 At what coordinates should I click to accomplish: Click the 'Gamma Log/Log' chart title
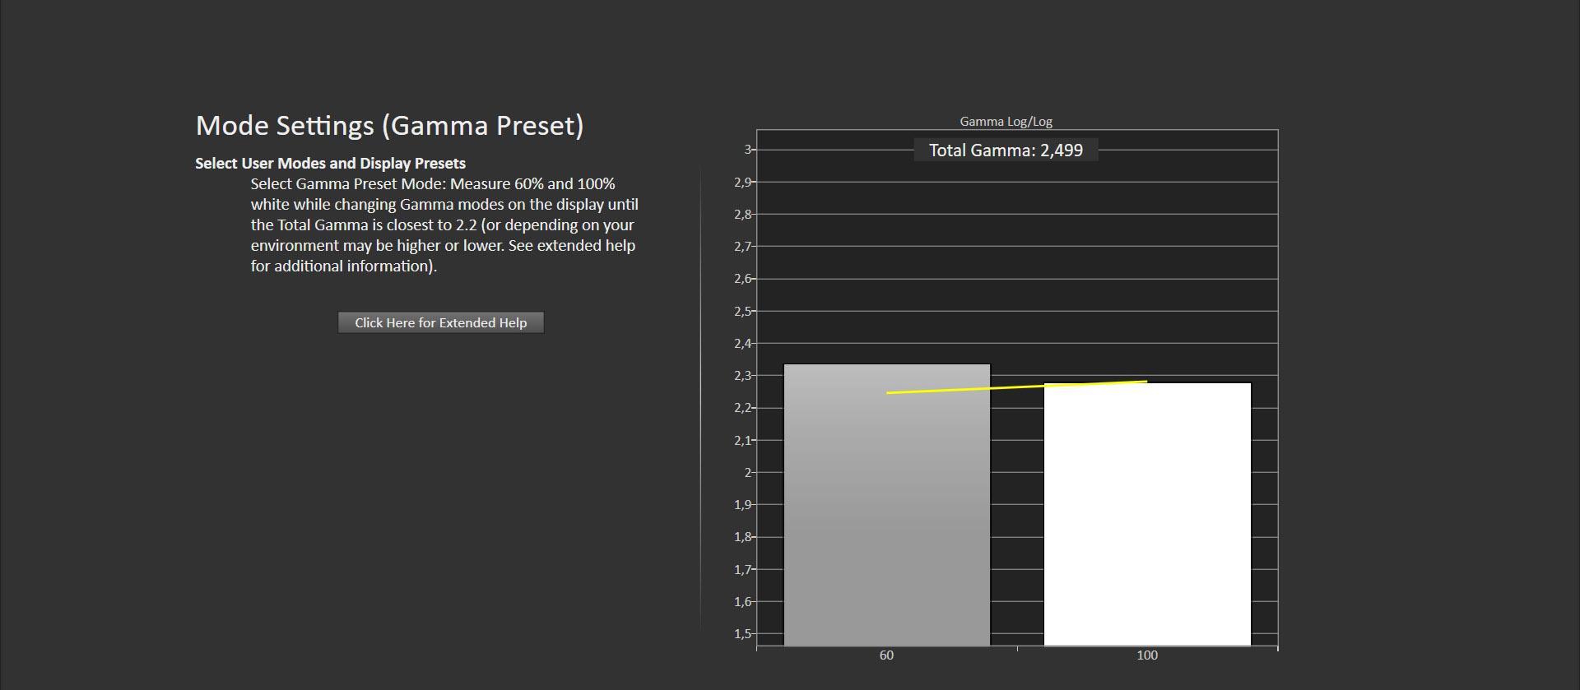point(1006,122)
